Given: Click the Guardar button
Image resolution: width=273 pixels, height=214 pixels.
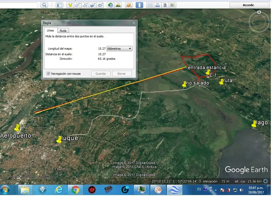Looking at the screenshot, I should [101, 74].
